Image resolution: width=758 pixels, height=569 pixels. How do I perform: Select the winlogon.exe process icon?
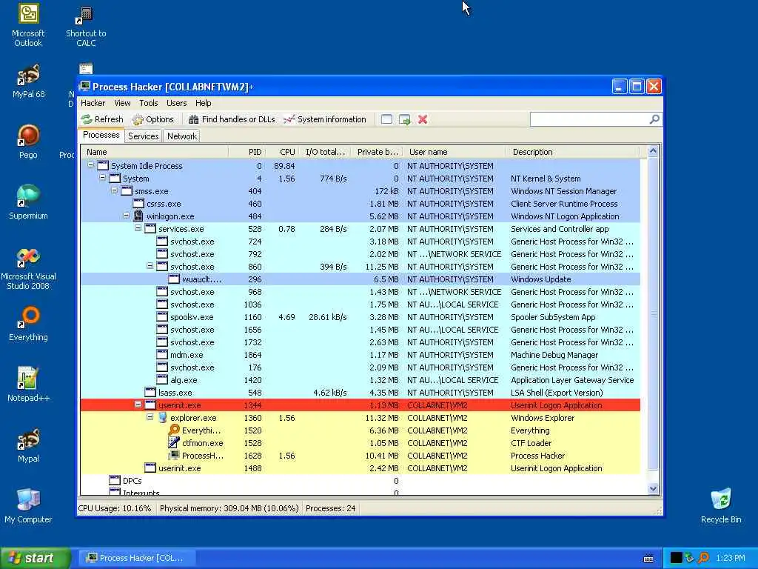pos(138,216)
